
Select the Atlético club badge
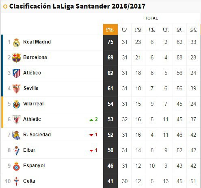16,73
